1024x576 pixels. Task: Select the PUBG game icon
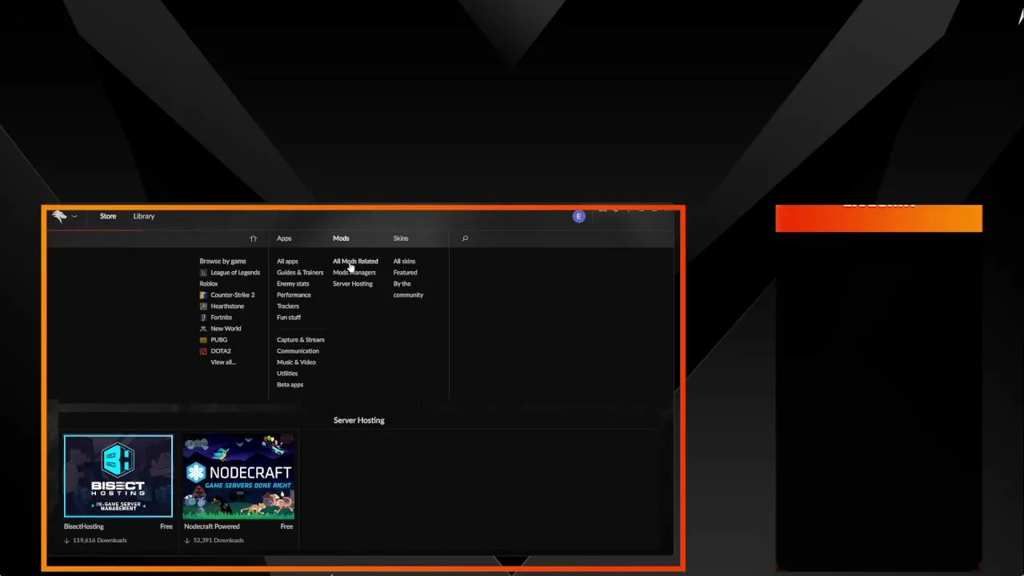(x=203, y=340)
